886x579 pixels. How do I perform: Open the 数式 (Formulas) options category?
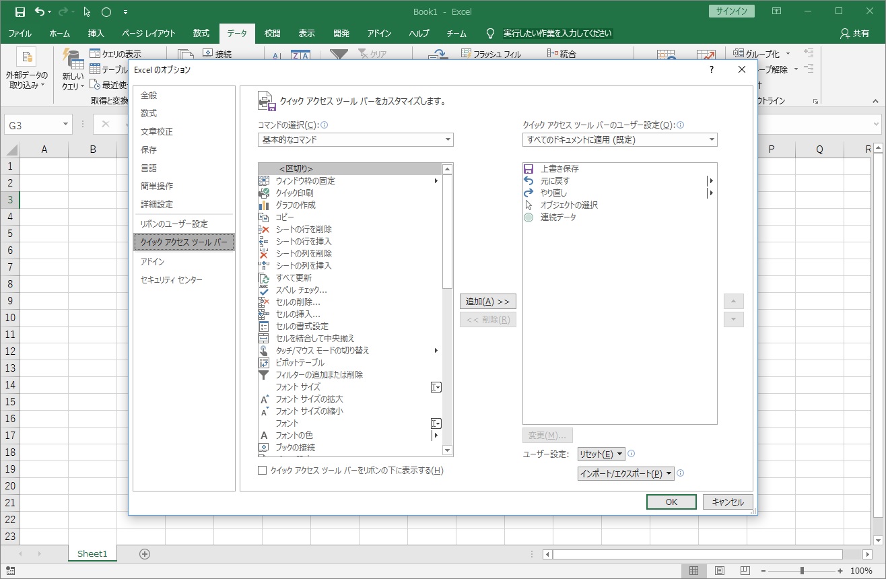point(184,113)
